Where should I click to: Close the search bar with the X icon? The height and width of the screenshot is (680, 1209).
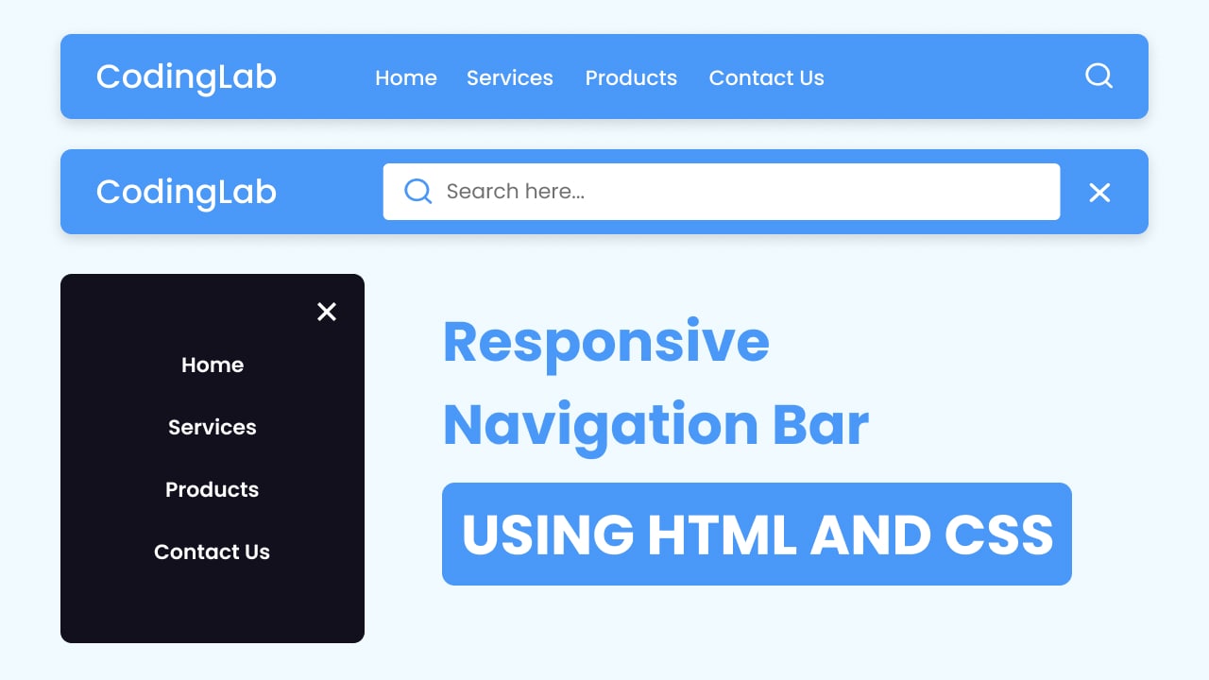coord(1098,192)
